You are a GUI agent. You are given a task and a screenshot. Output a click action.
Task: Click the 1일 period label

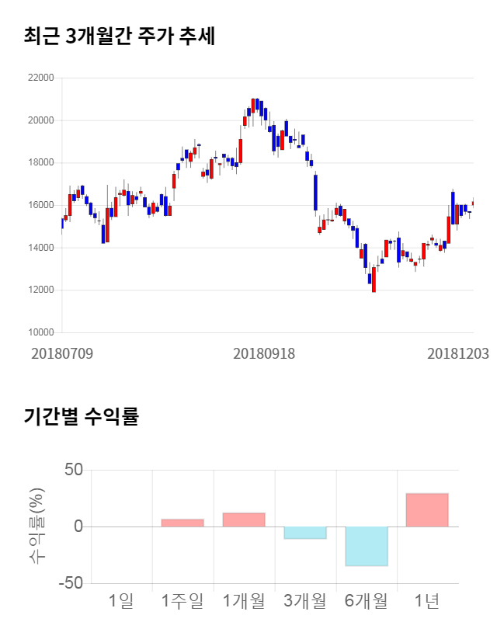click(121, 600)
